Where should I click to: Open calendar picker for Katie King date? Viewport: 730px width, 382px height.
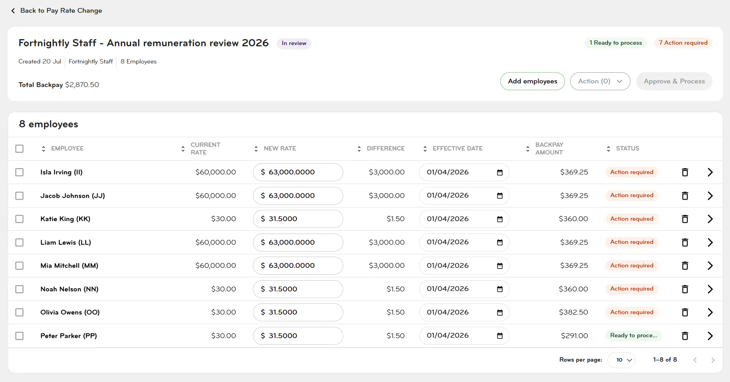pos(499,219)
